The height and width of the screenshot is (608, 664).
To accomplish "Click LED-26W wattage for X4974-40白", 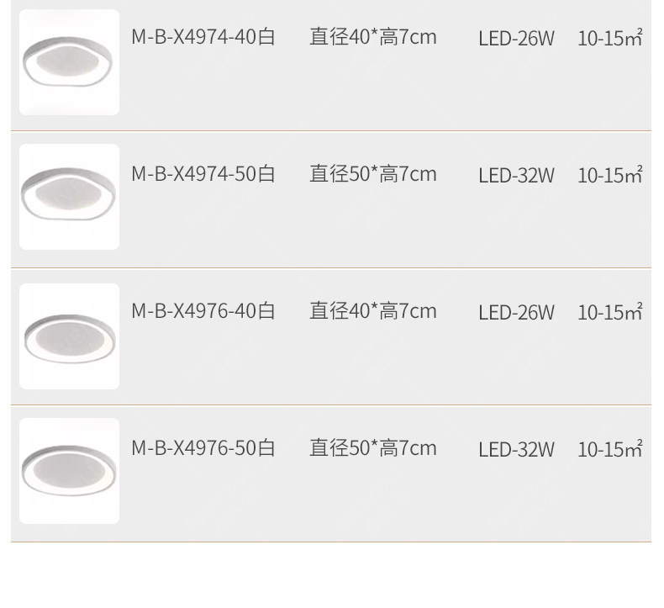I will click(x=516, y=39).
